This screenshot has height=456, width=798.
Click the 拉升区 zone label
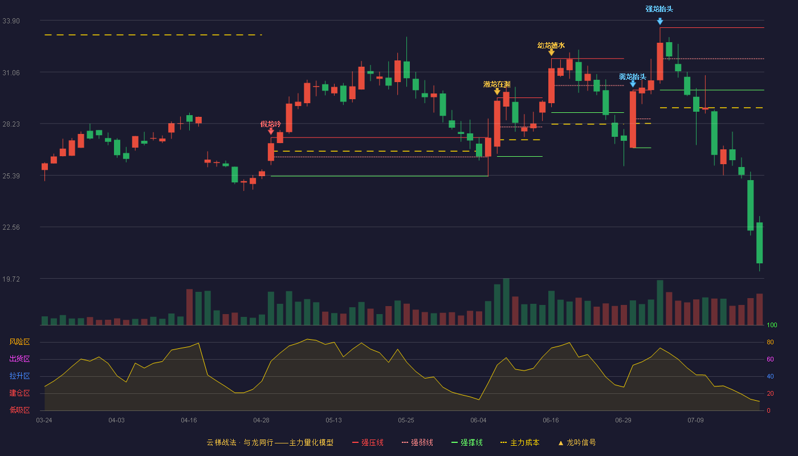point(19,376)
